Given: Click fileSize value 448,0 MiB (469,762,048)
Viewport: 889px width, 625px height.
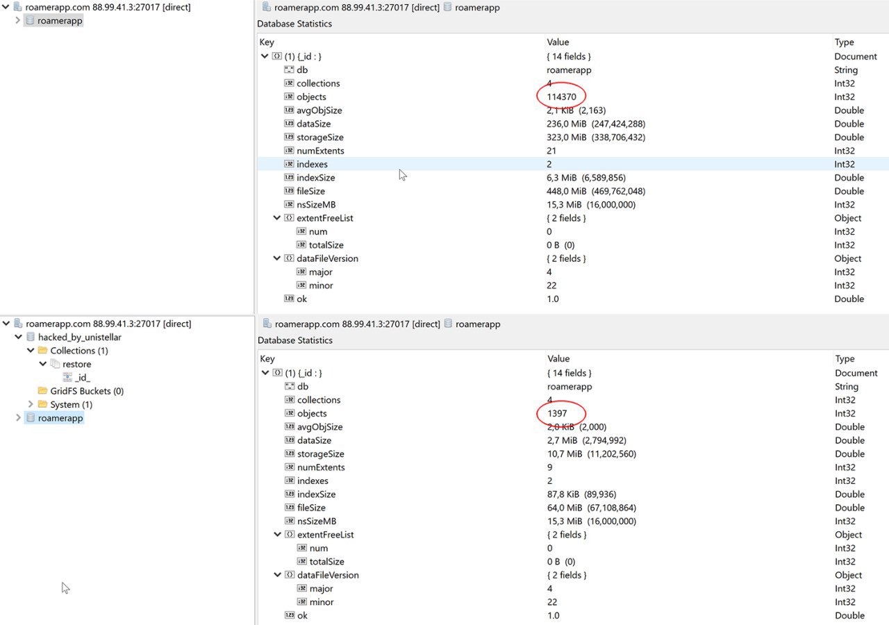Looking at the screenshot, I should (597, 191).
